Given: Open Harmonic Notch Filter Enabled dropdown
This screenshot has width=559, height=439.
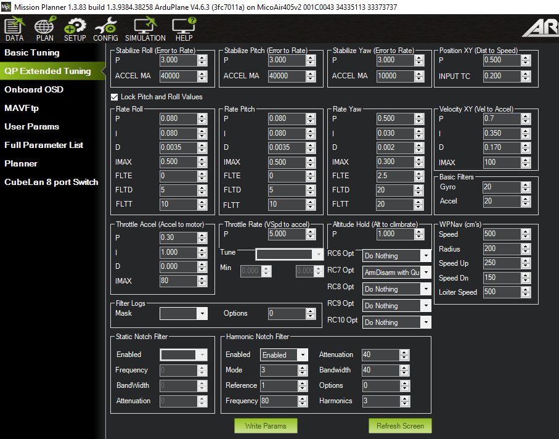Looking at the screenshot, I should point(284,355).
